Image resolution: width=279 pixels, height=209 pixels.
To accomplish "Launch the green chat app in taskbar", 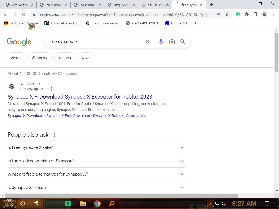I will [68, 204].
